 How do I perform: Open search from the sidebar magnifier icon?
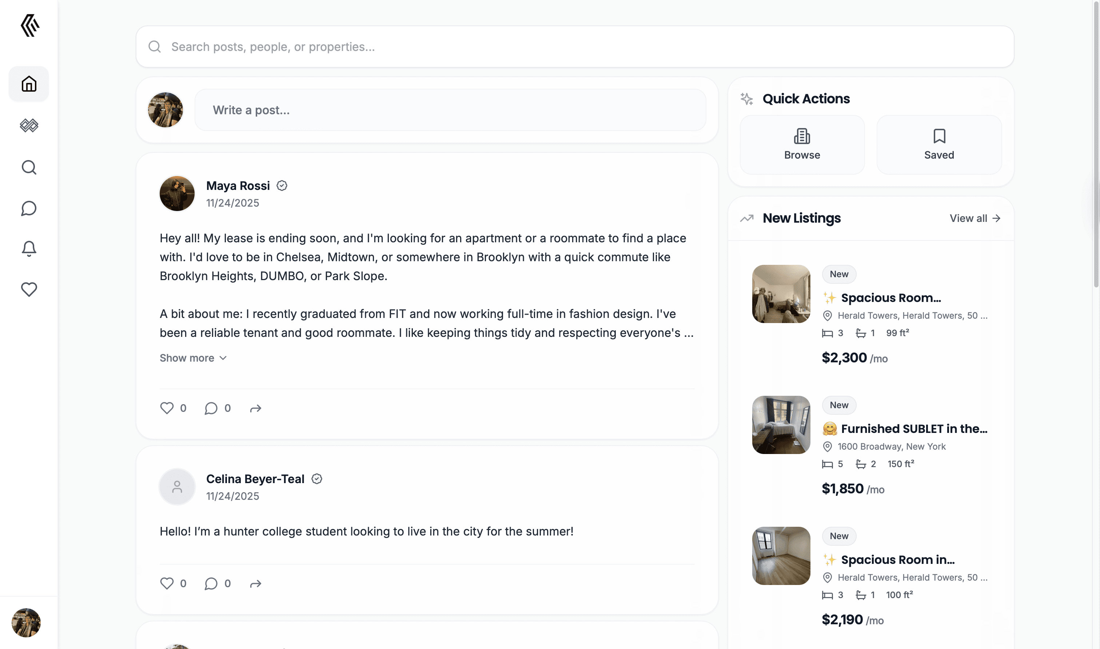click(28, 167)
